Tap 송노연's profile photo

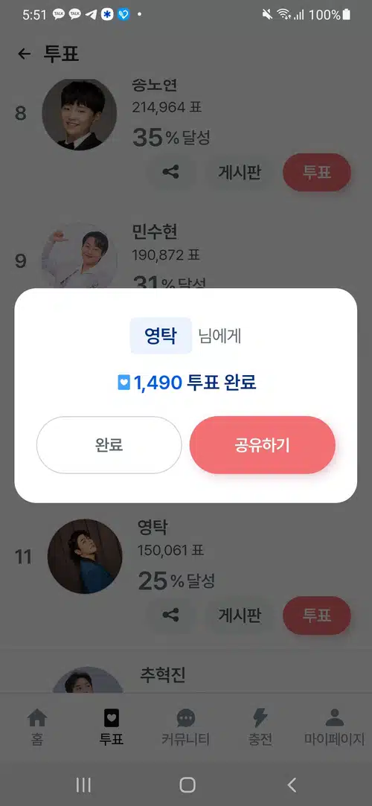(79, 114)
